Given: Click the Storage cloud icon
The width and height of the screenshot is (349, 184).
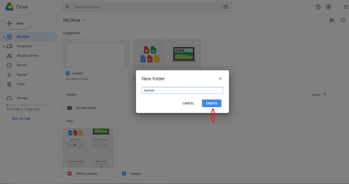Looking at the screenshot, I should [x=9, y=98].
